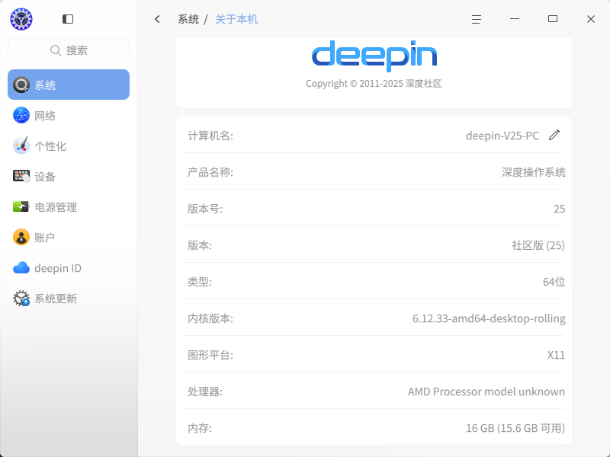The width and height of the screenshot is (610, 457).
Task: Open deepin ID via the cloud icon
Action: (21, 268)
